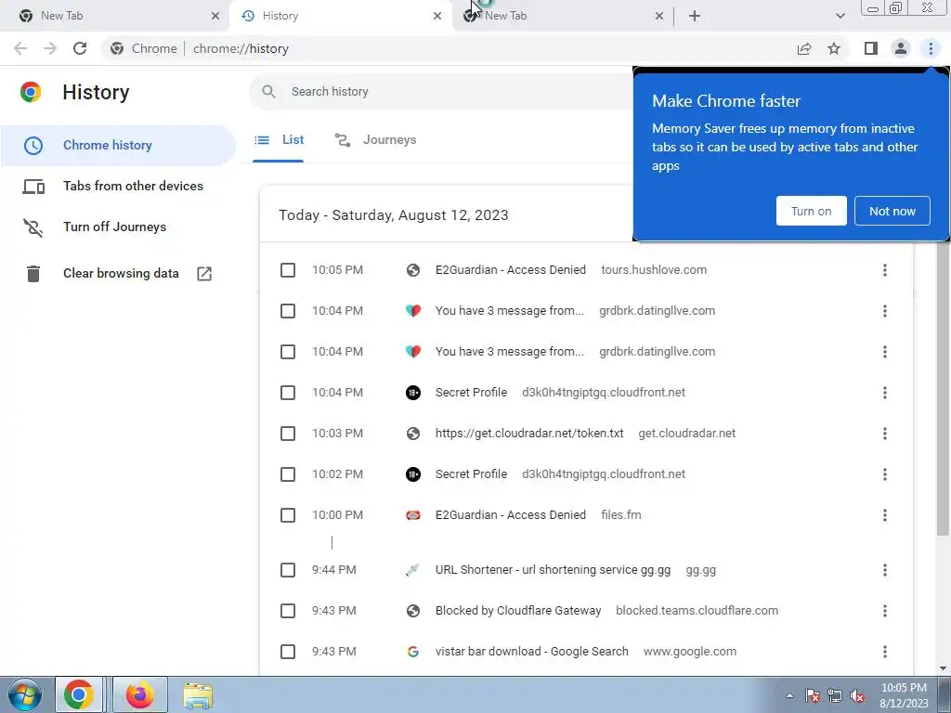The image size is (951, 713).
Task: Switch to the List tab
Action: 279,140
